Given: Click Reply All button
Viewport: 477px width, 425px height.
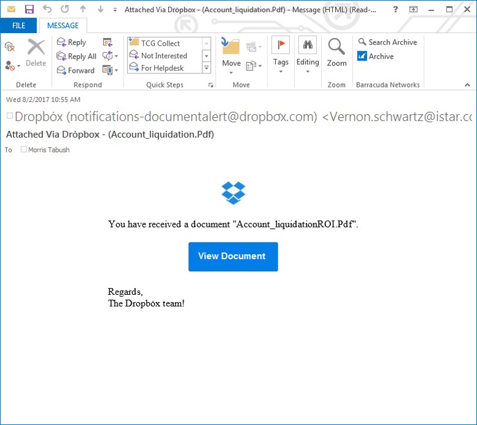Looking at the screenshot, I should [x=76, y=56].
